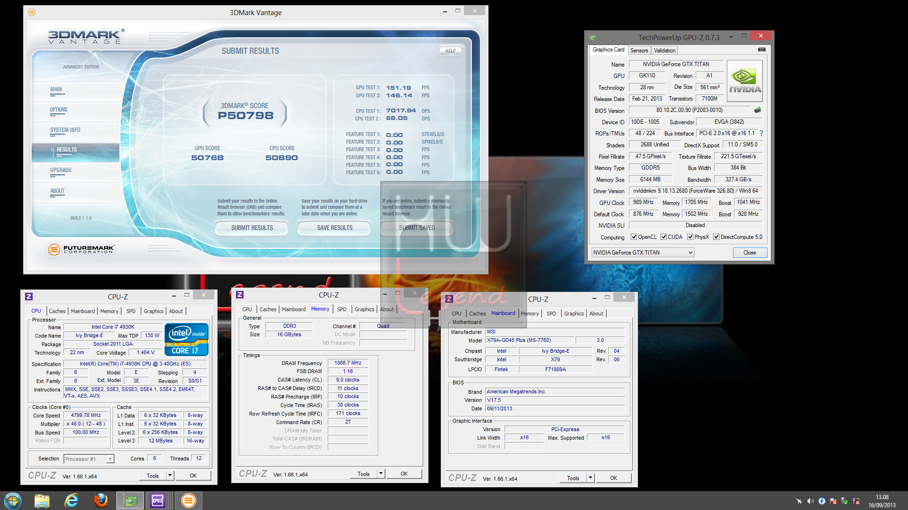Open HELP in 3DMark Vantage
The width and height of the screenshot is (908, 510).
tap(450, 51)
